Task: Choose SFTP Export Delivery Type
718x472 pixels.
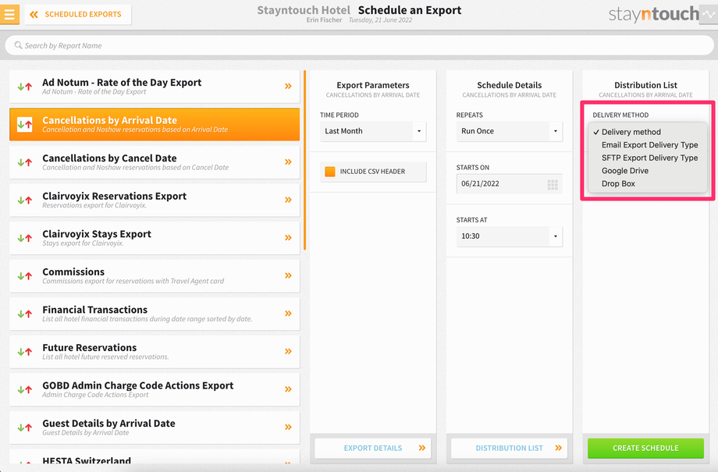Action: coord(648,158)
